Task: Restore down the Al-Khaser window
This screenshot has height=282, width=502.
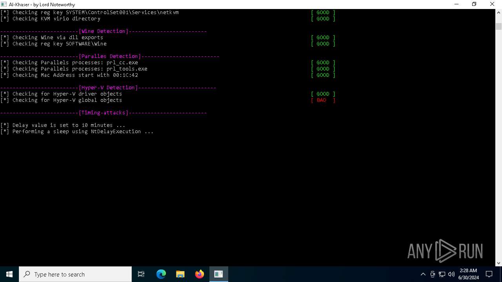Action: point(474,4)
